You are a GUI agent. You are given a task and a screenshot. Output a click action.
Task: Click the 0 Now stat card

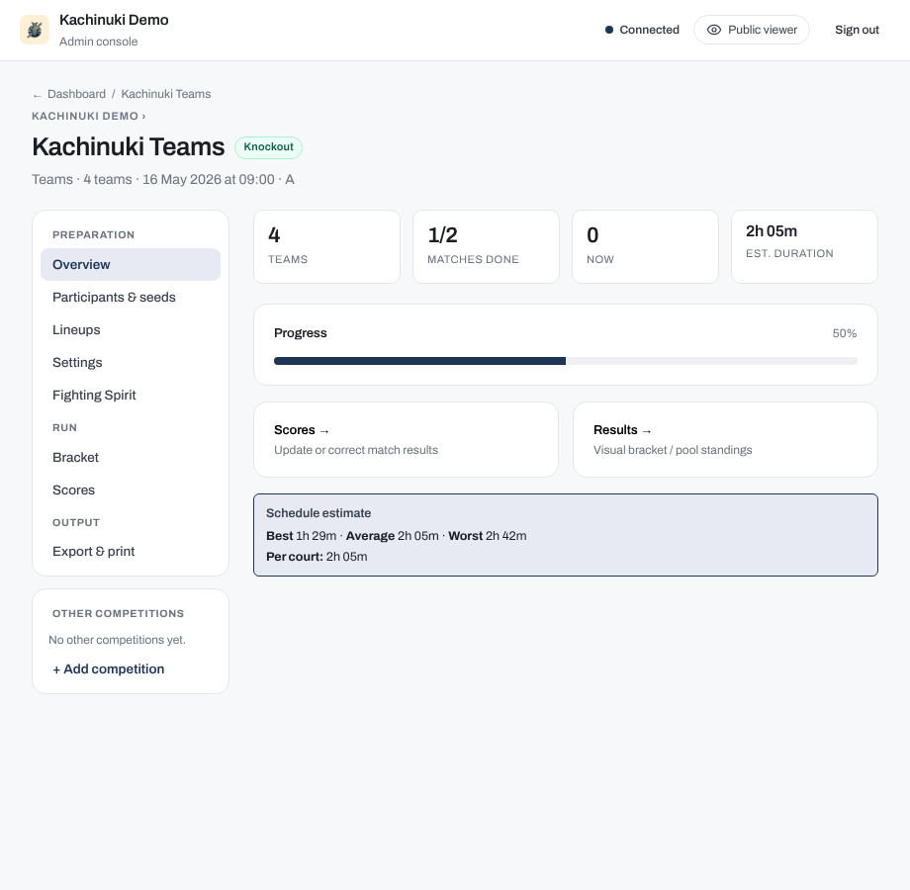pos(645,246)
